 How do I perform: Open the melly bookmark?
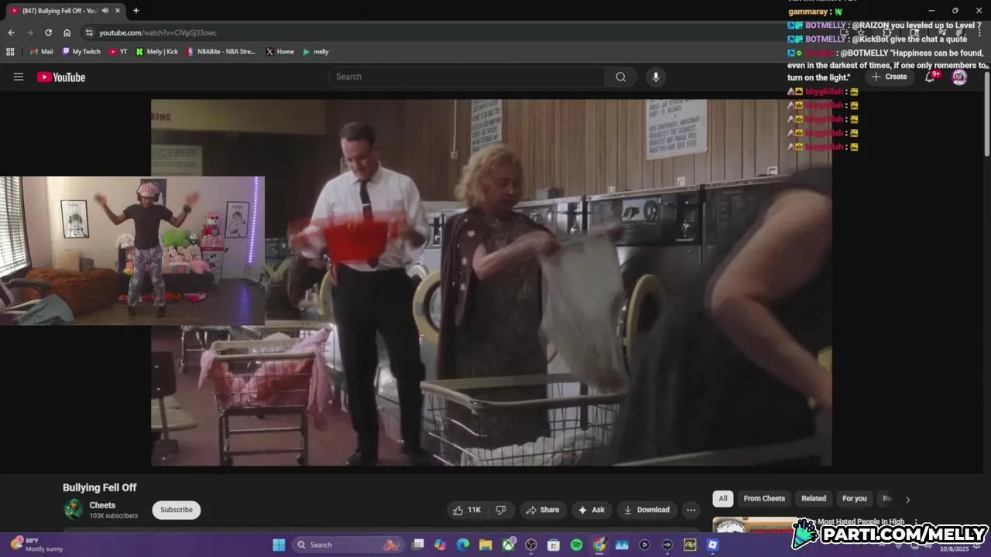tap(315, 52)
